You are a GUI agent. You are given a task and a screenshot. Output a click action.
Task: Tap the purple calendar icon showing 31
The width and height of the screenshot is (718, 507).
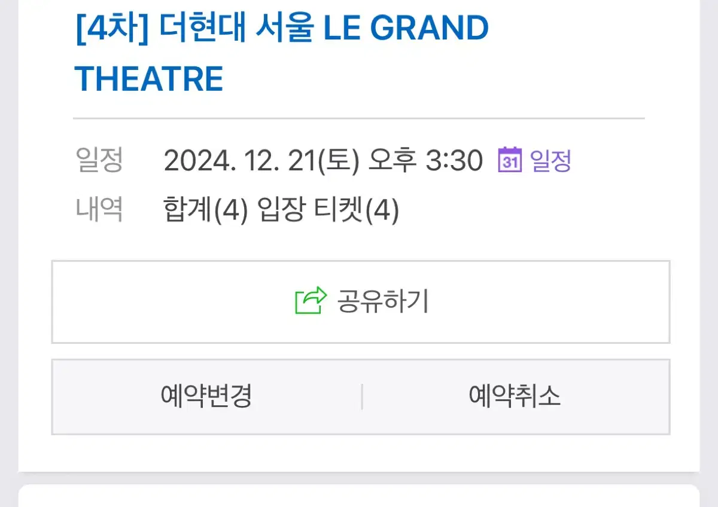click(x=510, y=160)
